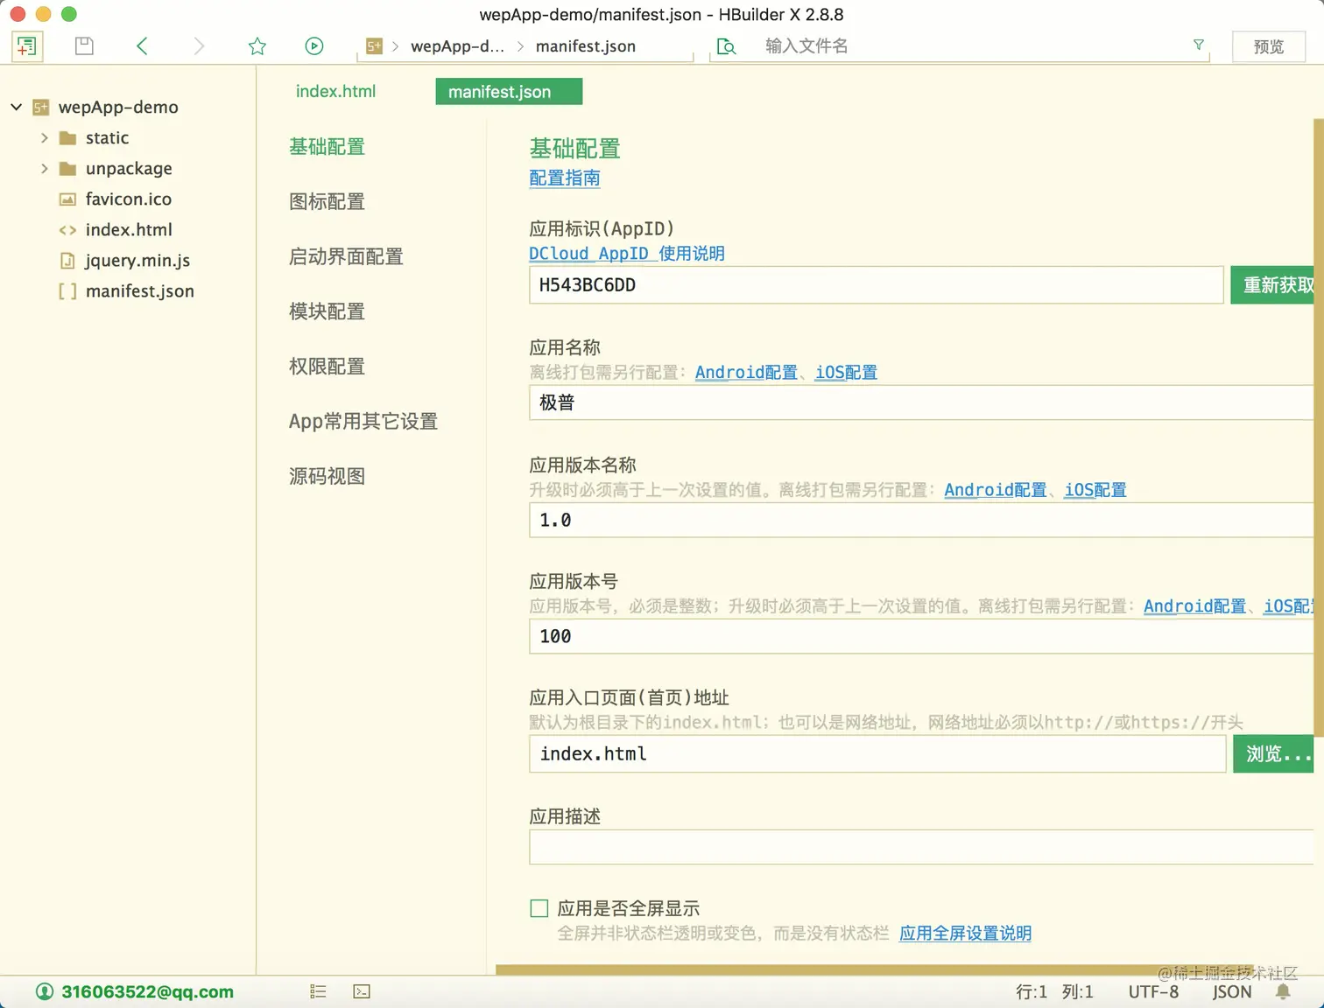The height and width of the screenshot is (1008, 1324).
Task: Click the 浏览... browse button
Action: (x=1274, y=753)
